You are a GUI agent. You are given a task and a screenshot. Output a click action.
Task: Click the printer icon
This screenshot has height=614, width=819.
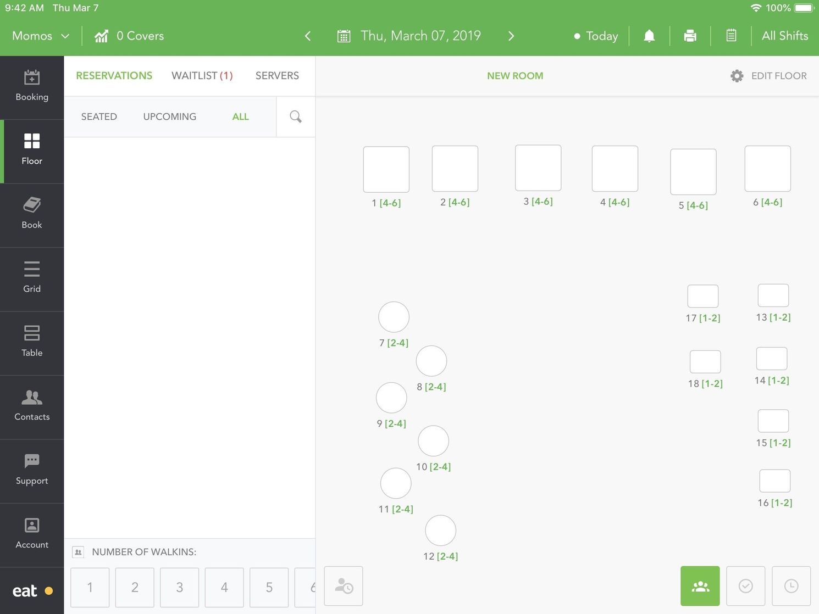pos(690,36)
